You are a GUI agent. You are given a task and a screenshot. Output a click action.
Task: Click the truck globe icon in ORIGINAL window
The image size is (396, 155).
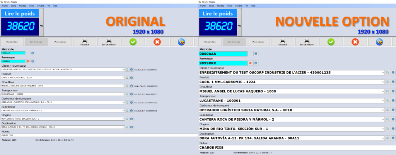pyautogui.click(x=182, y=42)
